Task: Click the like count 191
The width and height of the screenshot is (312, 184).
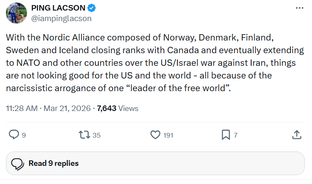Action: 168,135
